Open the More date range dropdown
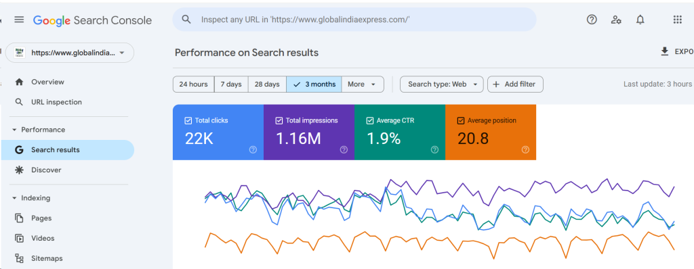The height and width of the screenshot is (269, 694). pos(363,84)
